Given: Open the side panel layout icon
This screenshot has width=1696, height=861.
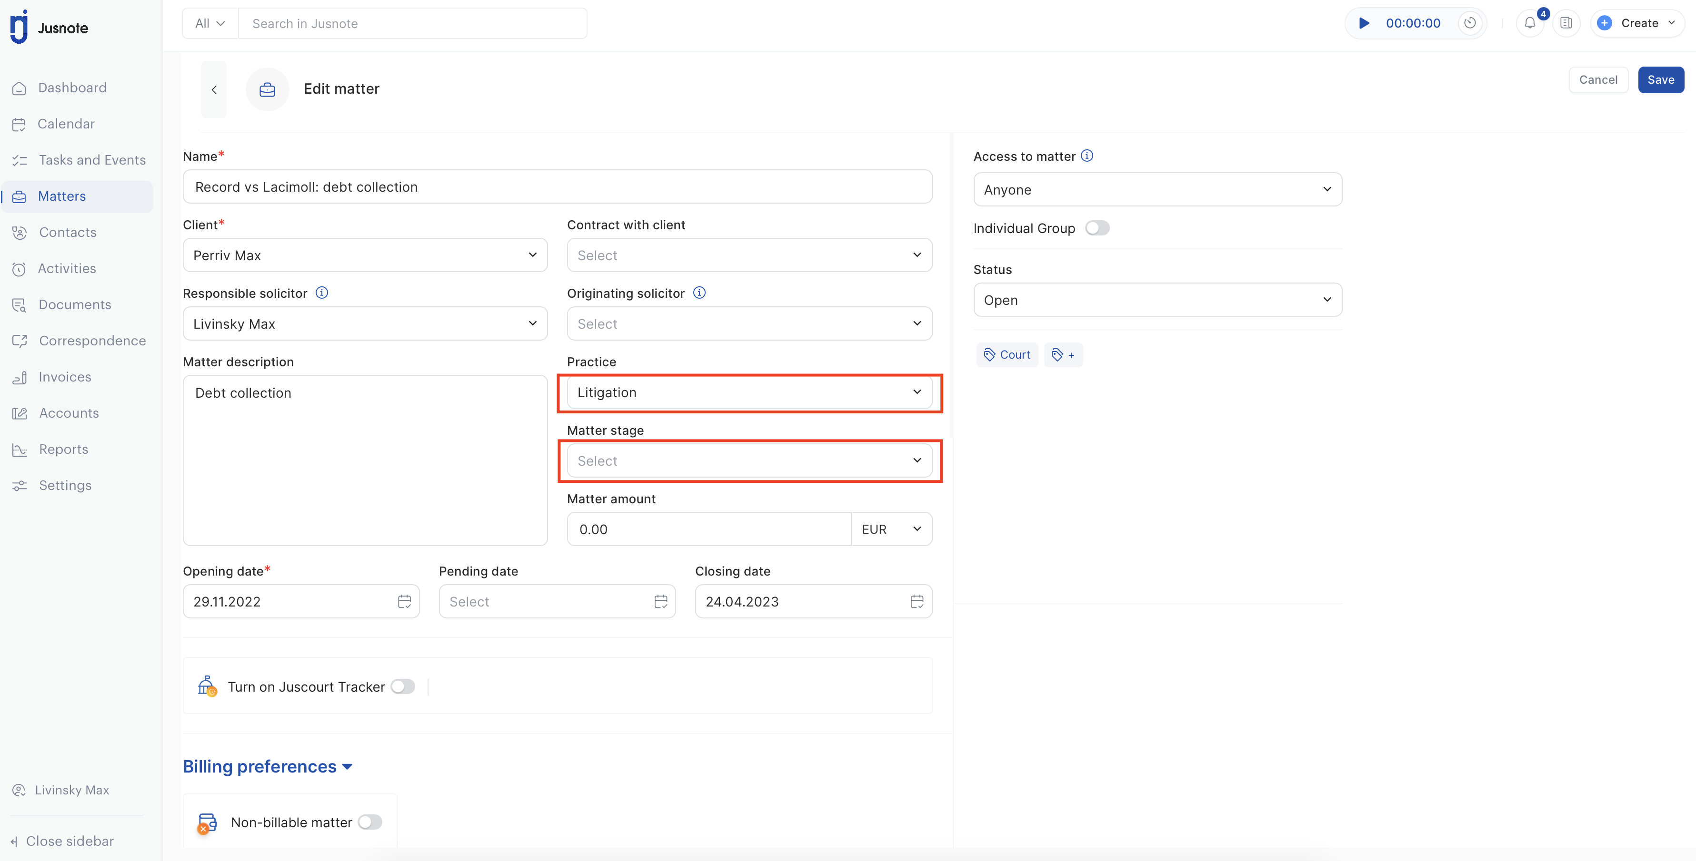Looking at the screenshot, I should (1566, 23).
